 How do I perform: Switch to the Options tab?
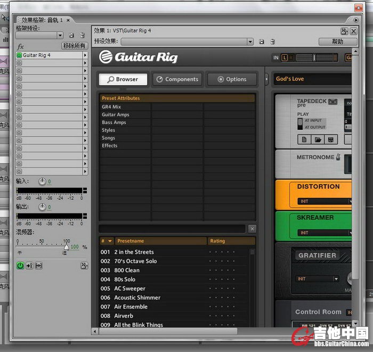click(232, 79)
